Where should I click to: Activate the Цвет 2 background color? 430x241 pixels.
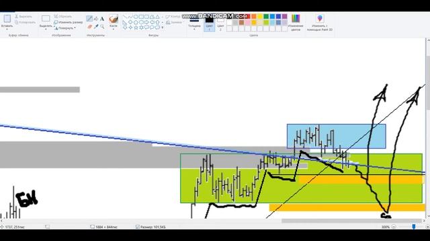click(x=220, y=23)
